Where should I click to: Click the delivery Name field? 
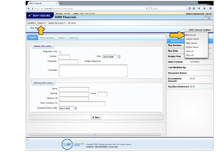click(x=74, y=89)
